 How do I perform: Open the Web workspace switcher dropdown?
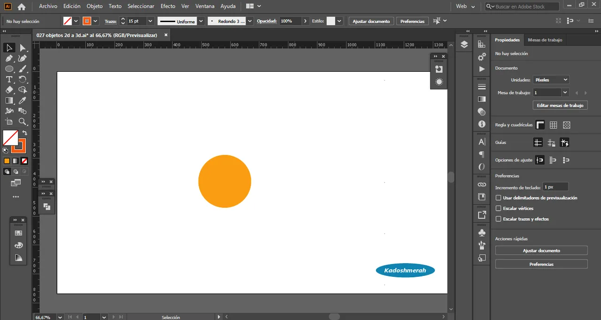(x=466, y=7)
